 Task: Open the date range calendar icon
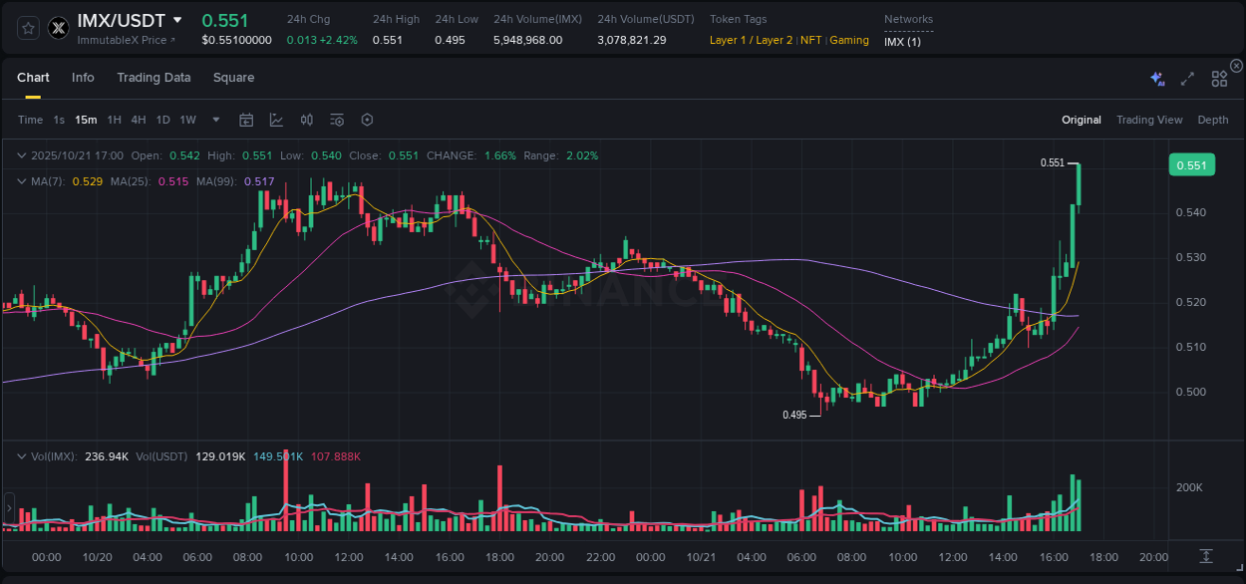[246, 120]
